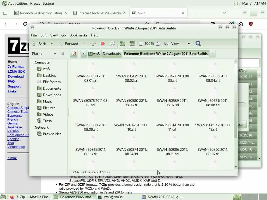This screenshot has height=200, width=267.
Task: Click the Back arrow in file manager
Action: pos(39,44)
